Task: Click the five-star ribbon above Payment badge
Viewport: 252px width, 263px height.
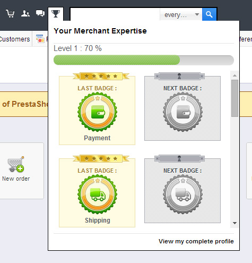Action: point(101,77)
